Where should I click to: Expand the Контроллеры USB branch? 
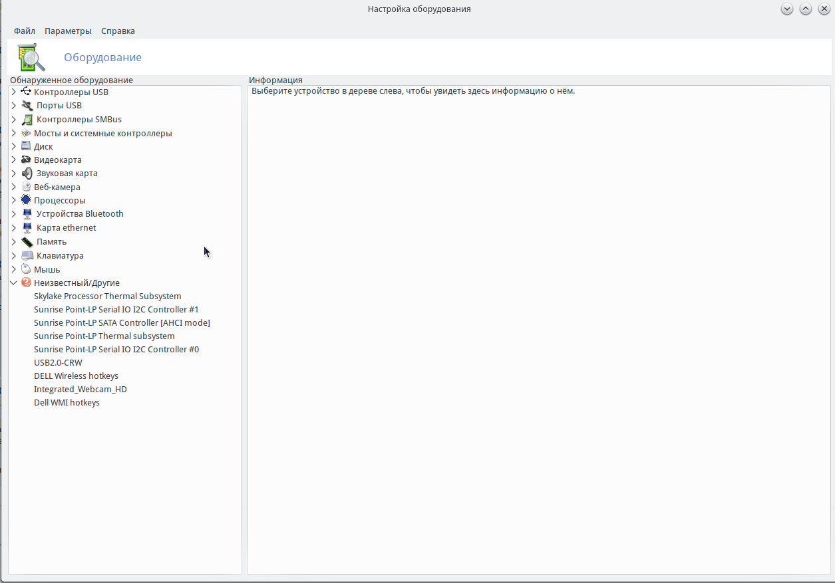point(14,92)
